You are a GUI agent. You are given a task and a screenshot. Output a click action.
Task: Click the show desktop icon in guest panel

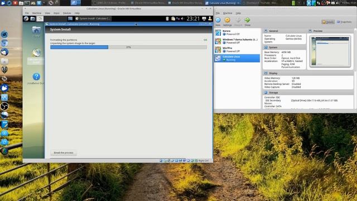[70, 18]
